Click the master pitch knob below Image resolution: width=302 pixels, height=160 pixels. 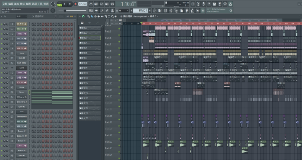[x=53, y=11]
